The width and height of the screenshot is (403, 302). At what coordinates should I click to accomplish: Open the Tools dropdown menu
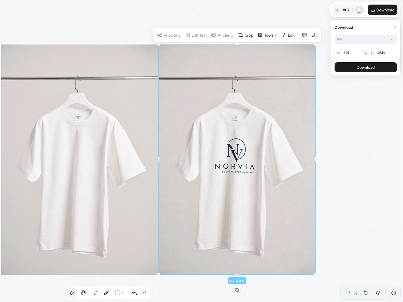pos(267,35)
